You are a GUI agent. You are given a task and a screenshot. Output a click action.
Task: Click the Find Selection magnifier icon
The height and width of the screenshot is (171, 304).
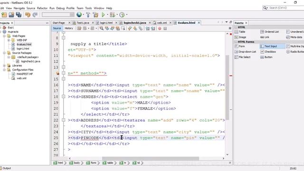(x=101, y=28)
